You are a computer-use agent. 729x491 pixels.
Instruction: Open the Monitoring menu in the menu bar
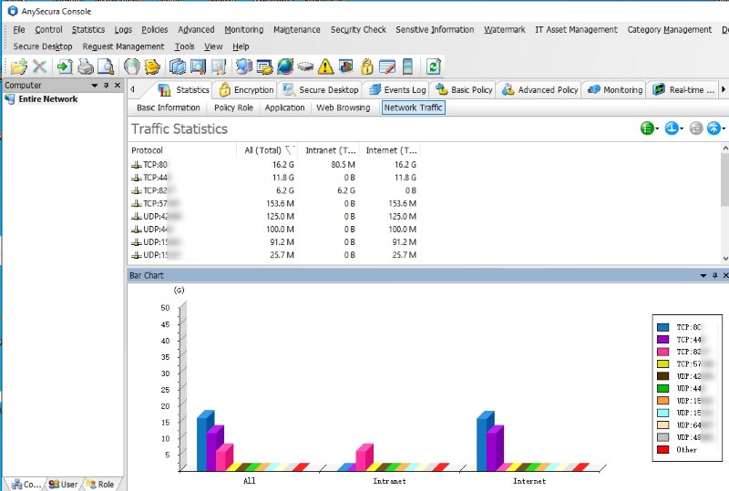243,29
